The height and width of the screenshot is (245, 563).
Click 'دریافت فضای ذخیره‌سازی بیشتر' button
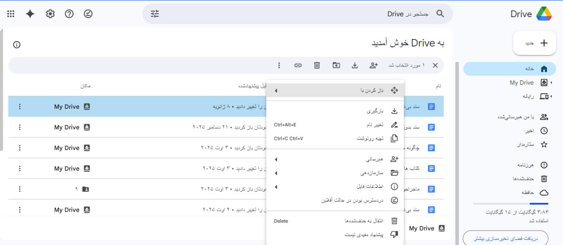tap(505, 238)
